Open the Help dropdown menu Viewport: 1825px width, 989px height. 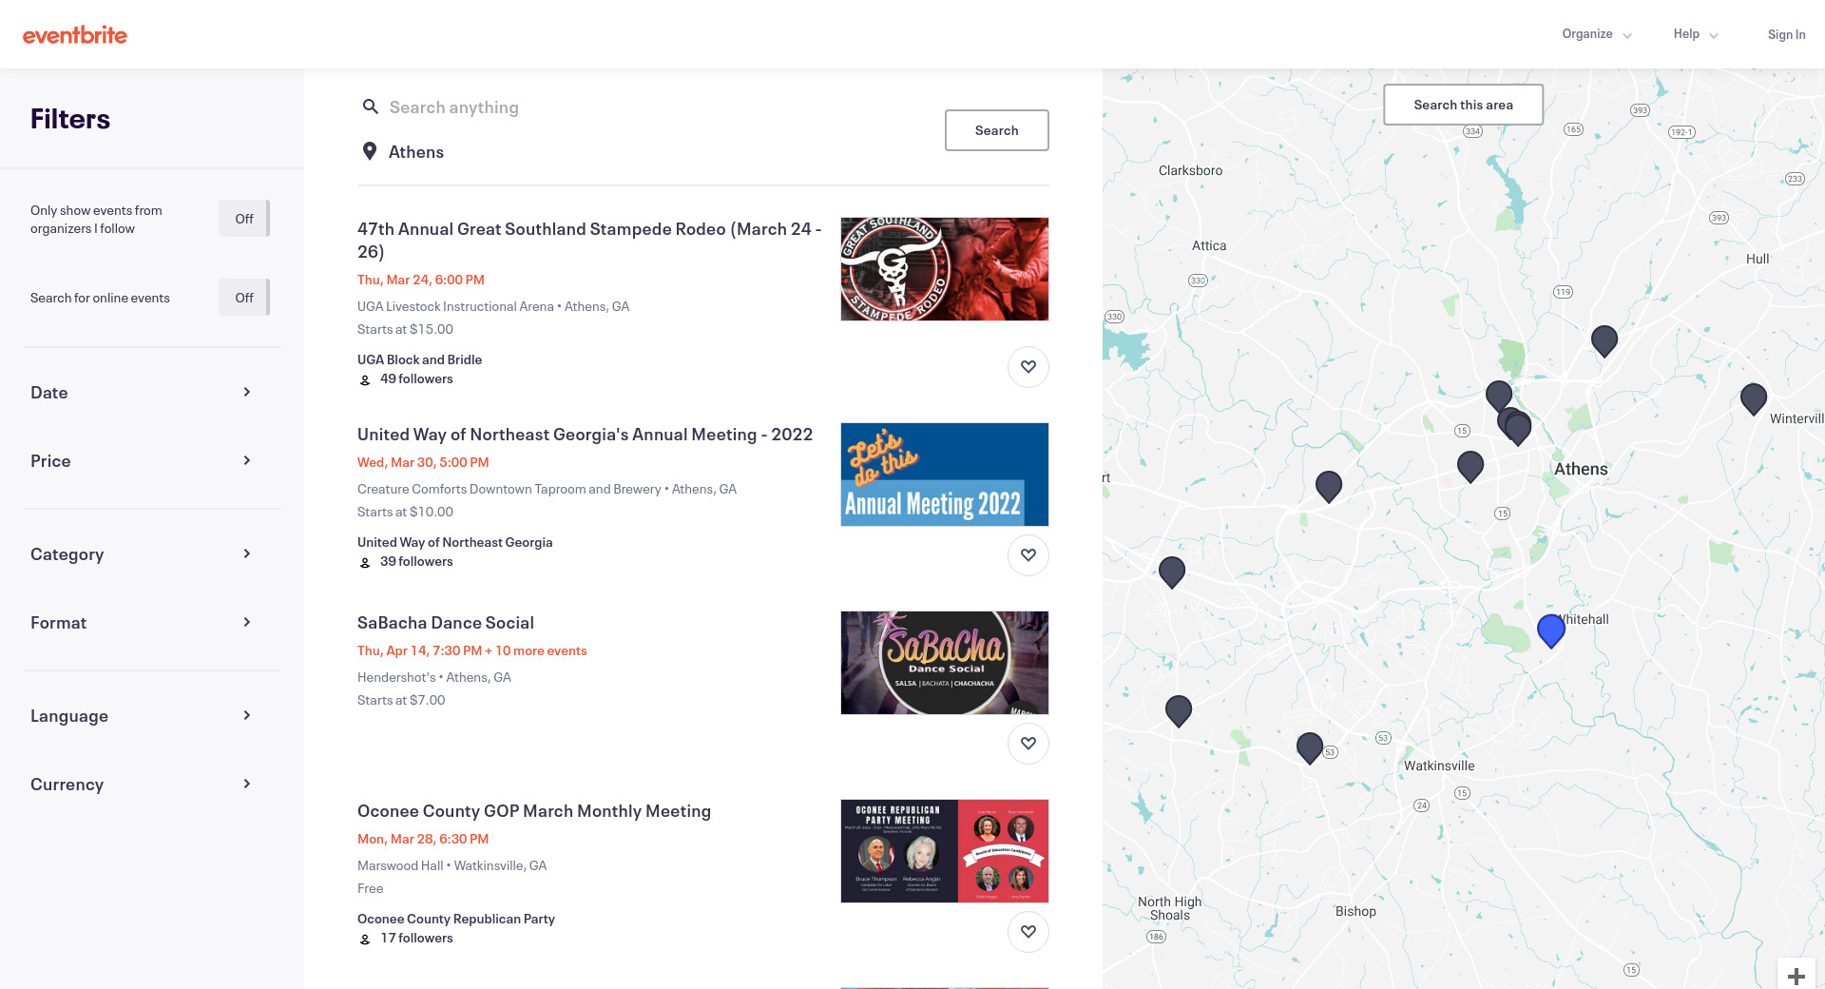pos(1695,34)
